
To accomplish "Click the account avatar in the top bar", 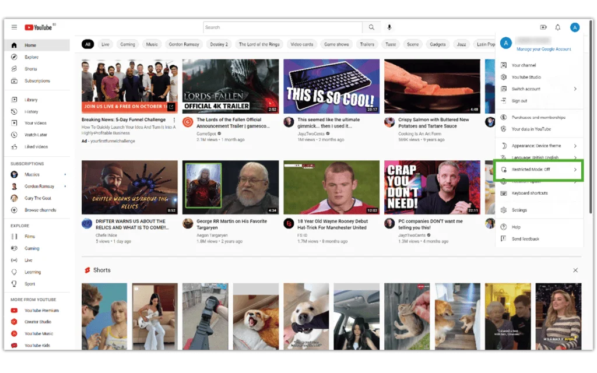I will tap(574, 27).
